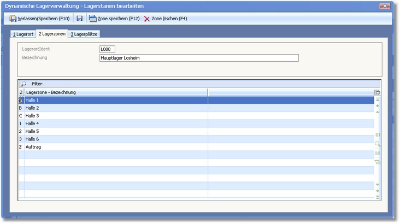Screen dimensions: 400x224
Task: Click Zone löschen (F4) button
Action: (x=166, y=19)
